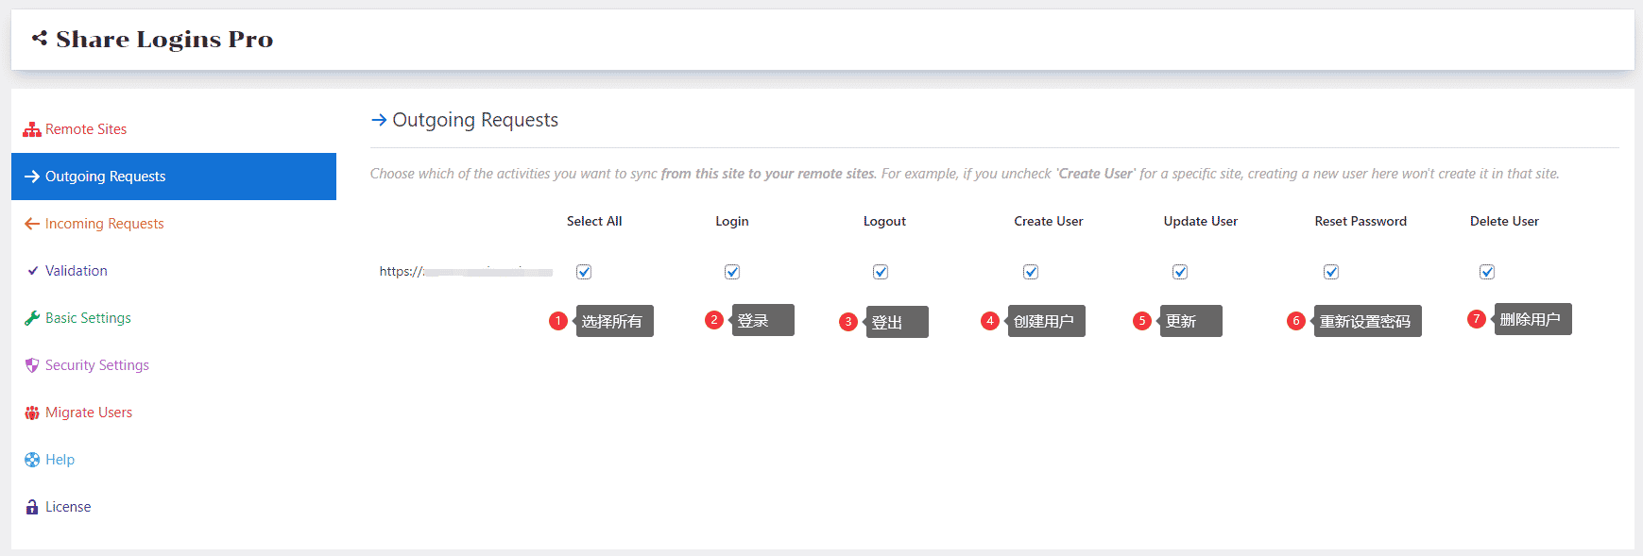Screen dimensions: 1643x556
Task: Open the Validation menu item
Action: 174,271
